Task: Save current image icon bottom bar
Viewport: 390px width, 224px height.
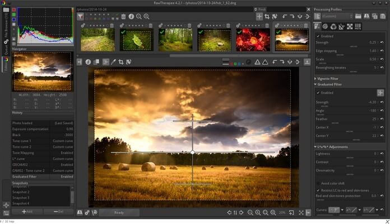Action: click(80, 213)
